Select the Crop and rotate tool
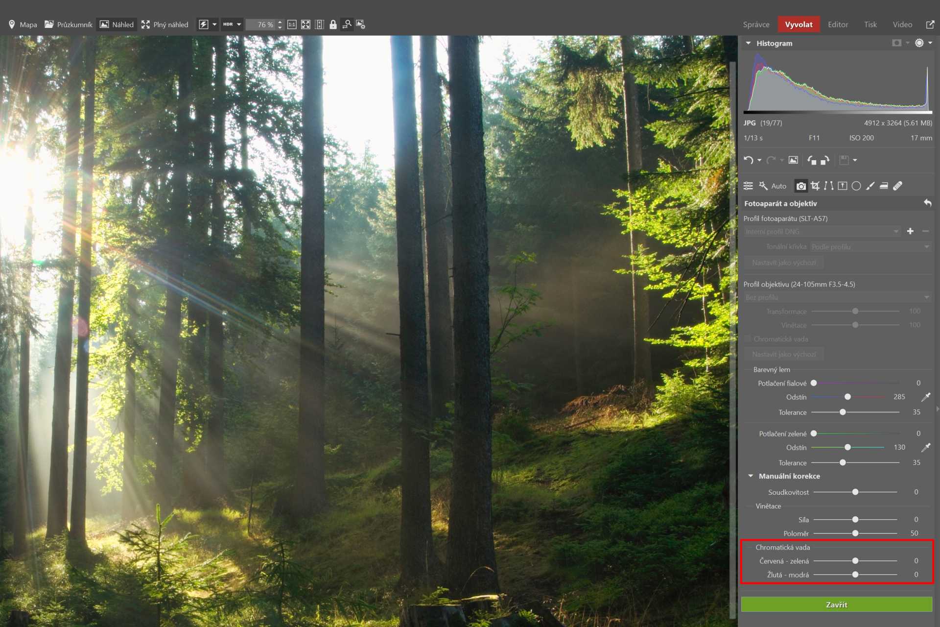Viewport: 940px width, 627px height. [x=815, y=186]
